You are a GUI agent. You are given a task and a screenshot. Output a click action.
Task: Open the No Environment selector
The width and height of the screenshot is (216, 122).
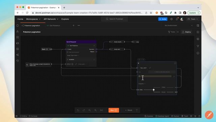[179, 25]
